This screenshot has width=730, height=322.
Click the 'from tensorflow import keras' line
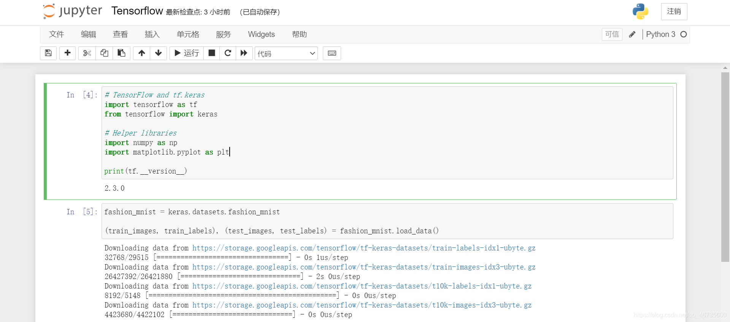(x=161, y=114)
